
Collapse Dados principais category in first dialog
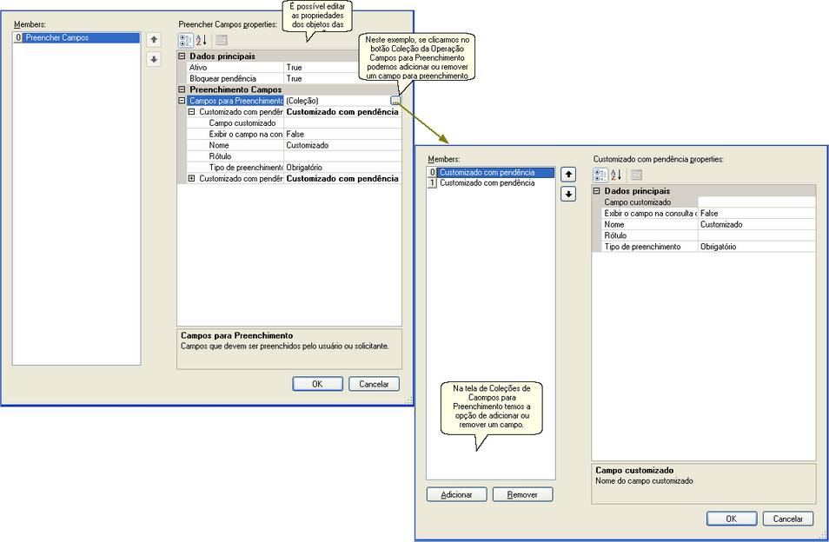point(182,56)
